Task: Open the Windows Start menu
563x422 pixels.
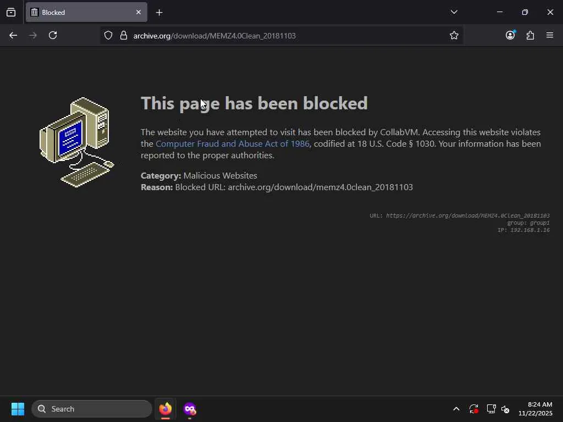Action: [18, 409]
